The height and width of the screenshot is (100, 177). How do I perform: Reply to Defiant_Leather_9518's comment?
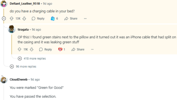point(38,19)
